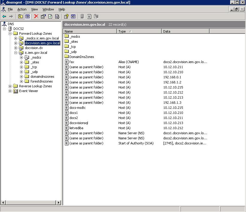Expand the Event Viewer tree node
The image size is (246, 212).
[x=10, y=91]
